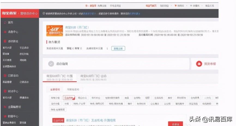Click the red button on the bottom listing card
Image resolution: width=236 pixels, height=126 pixels.
point(175,124)
